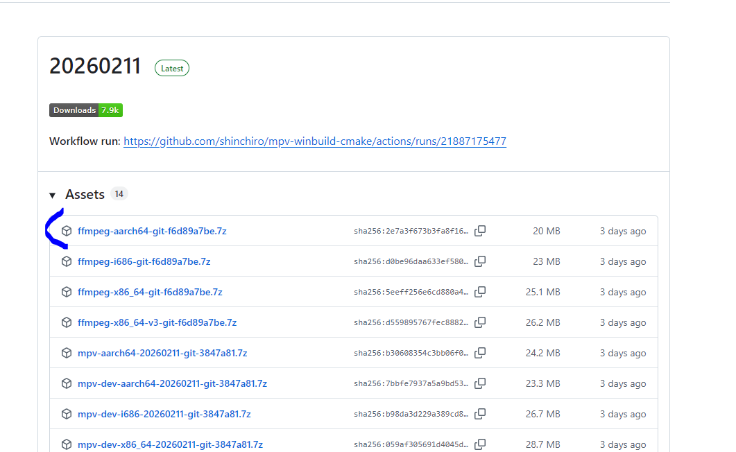This screenshot has height=452, width=736.
Task: Click the 26.2 MB file size
Action: click(543, 322)
